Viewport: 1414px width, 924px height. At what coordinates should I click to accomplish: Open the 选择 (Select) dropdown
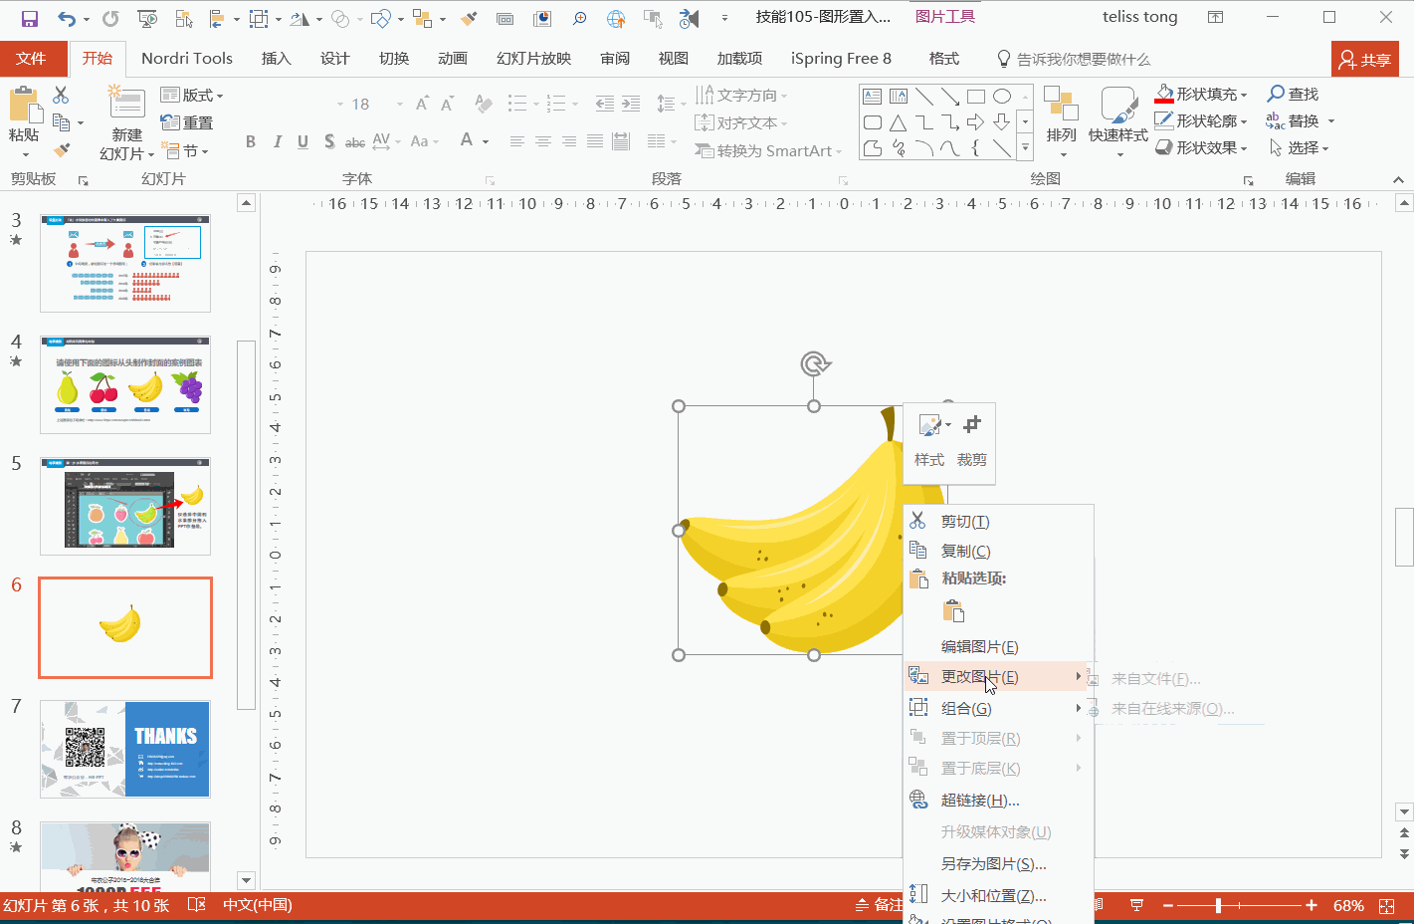(x=1300, y=147)
